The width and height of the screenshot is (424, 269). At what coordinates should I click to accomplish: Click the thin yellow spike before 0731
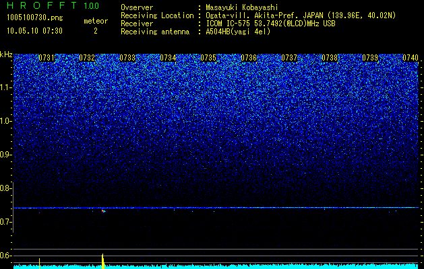pos(40,264)
